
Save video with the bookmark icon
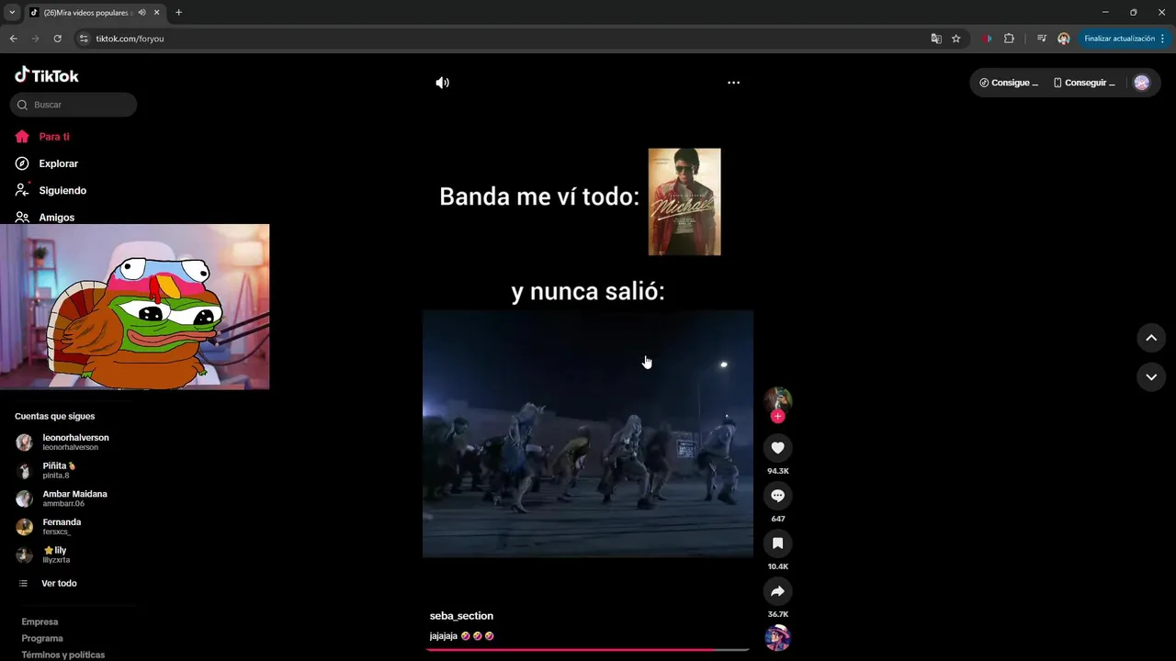point(777,543)
